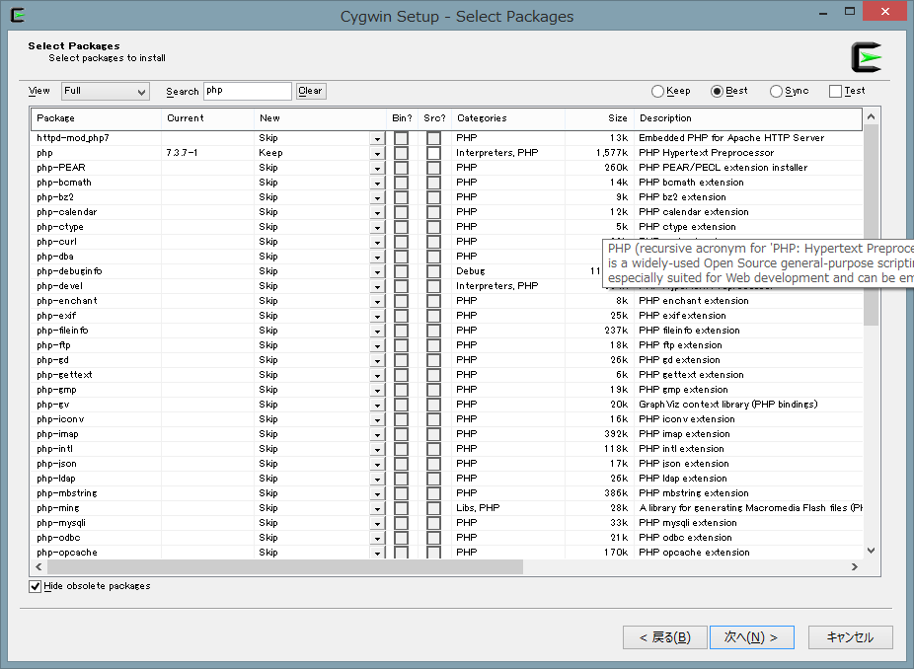Click the horizontal scrollbar right arrow
This screenshot has height=669, width=914.
tap(855, 567)
